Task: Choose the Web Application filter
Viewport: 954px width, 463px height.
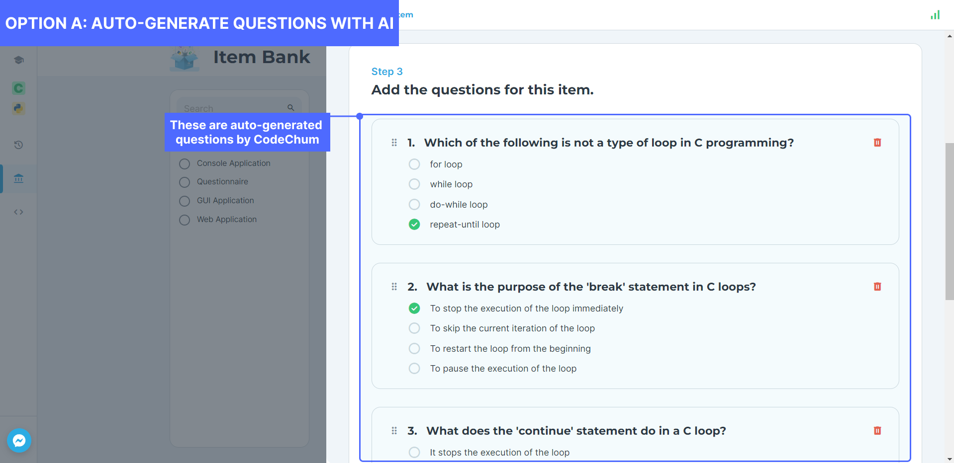Action: (185, 220)
